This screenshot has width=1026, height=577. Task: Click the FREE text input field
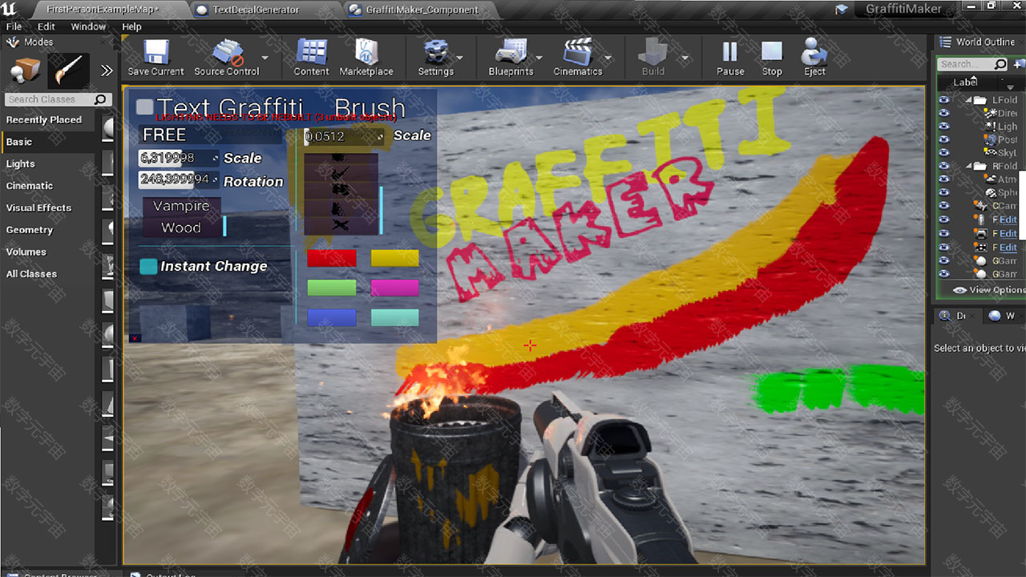(x=210, y=135)
